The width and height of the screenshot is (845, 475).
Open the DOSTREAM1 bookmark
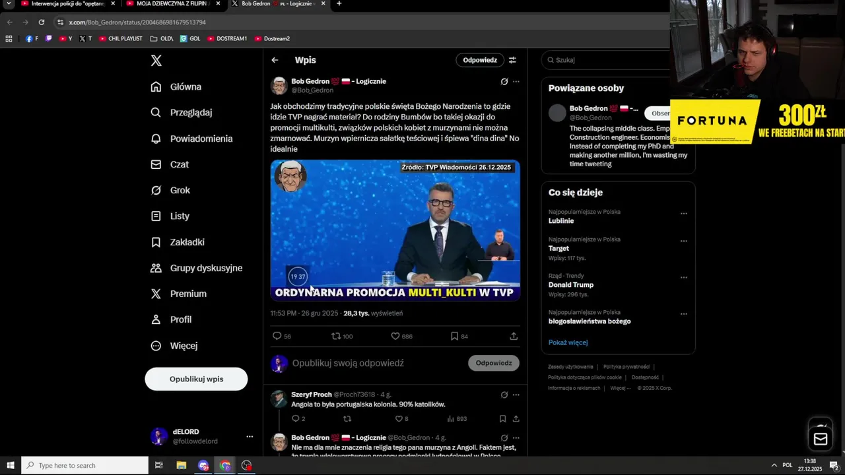pyautogui.click(x=227, y=39)
